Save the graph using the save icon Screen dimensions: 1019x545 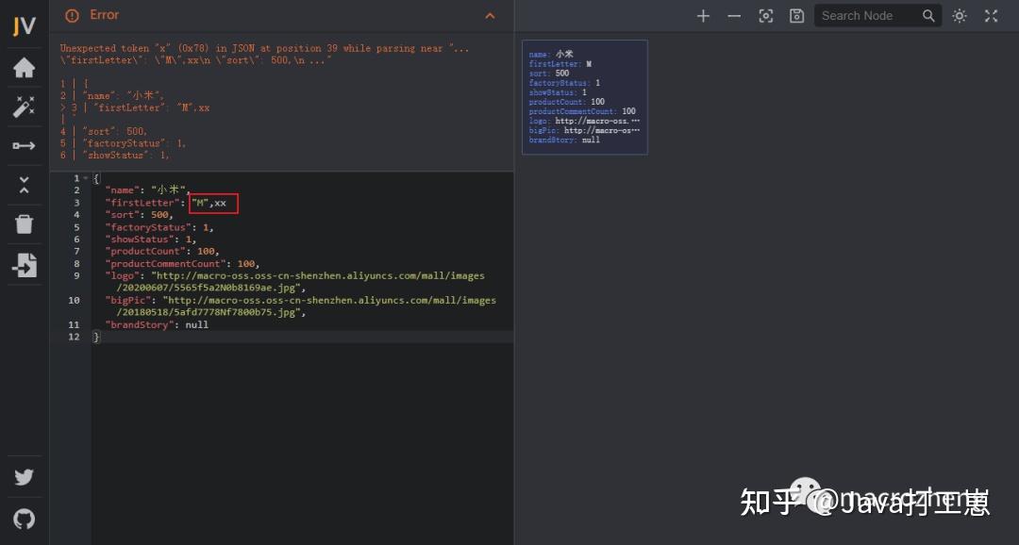click(795, 15)
